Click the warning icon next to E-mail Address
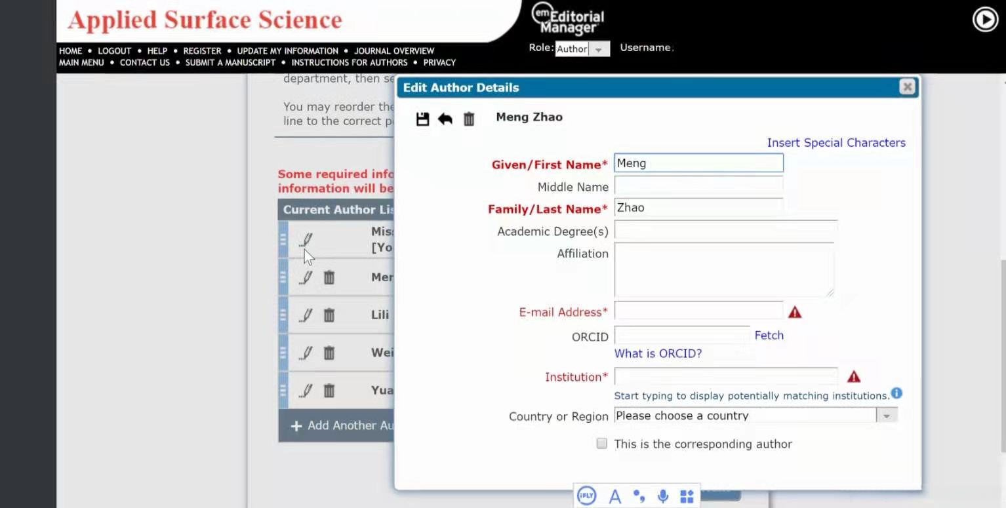1006x508 pixels. click(795, 312)
